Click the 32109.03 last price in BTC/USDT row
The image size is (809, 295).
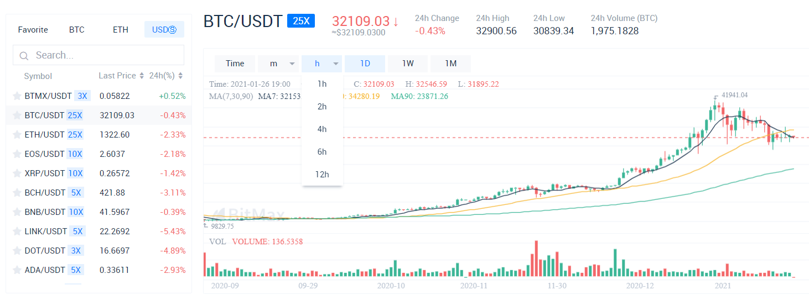click(117, 115)
